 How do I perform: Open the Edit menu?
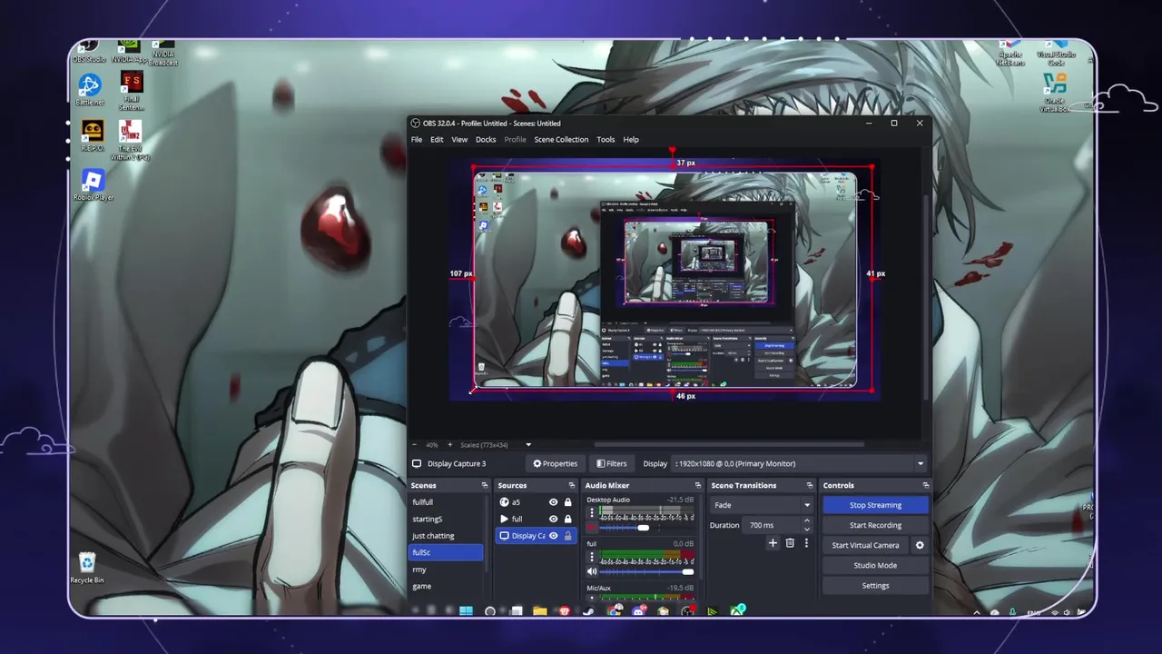437,139
